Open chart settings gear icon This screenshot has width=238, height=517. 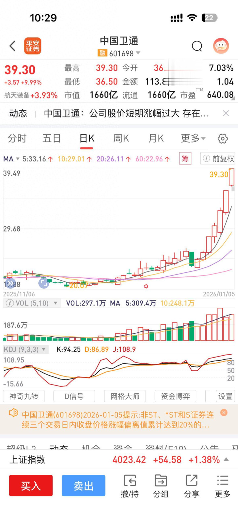tap(223, 139)
